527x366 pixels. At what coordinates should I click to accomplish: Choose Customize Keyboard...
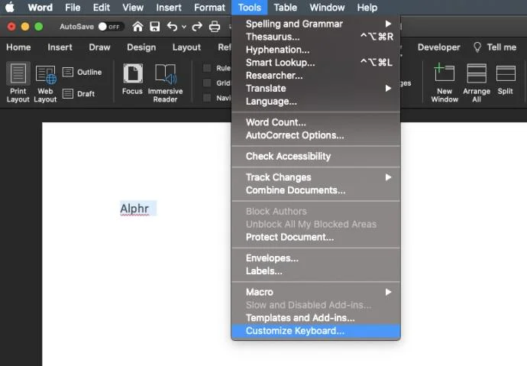pyautogui.click(x=316, y=331)
